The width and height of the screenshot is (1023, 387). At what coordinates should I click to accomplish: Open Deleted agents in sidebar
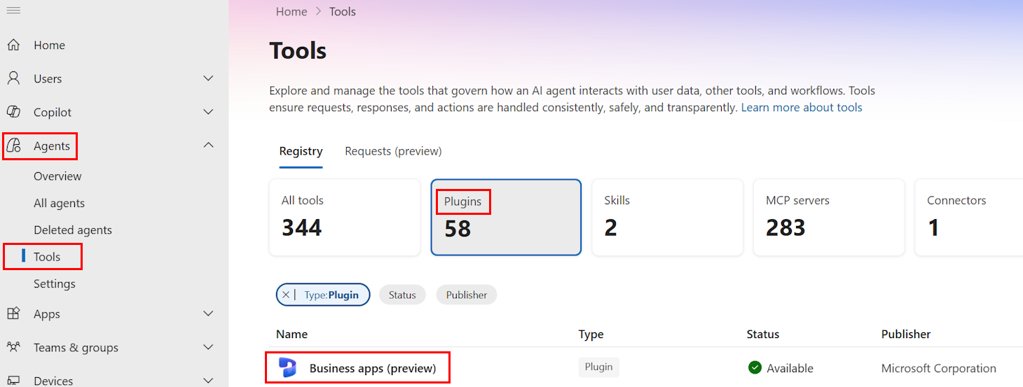73,230
